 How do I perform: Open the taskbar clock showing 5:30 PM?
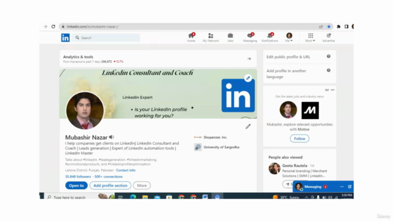[346, 196]
